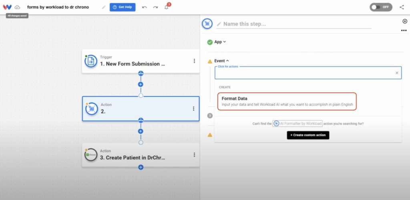Click branch connector icon below step 2

141,120
